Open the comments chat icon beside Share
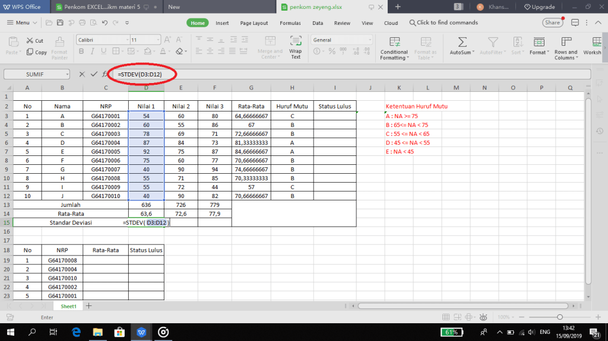 (575, 23)
